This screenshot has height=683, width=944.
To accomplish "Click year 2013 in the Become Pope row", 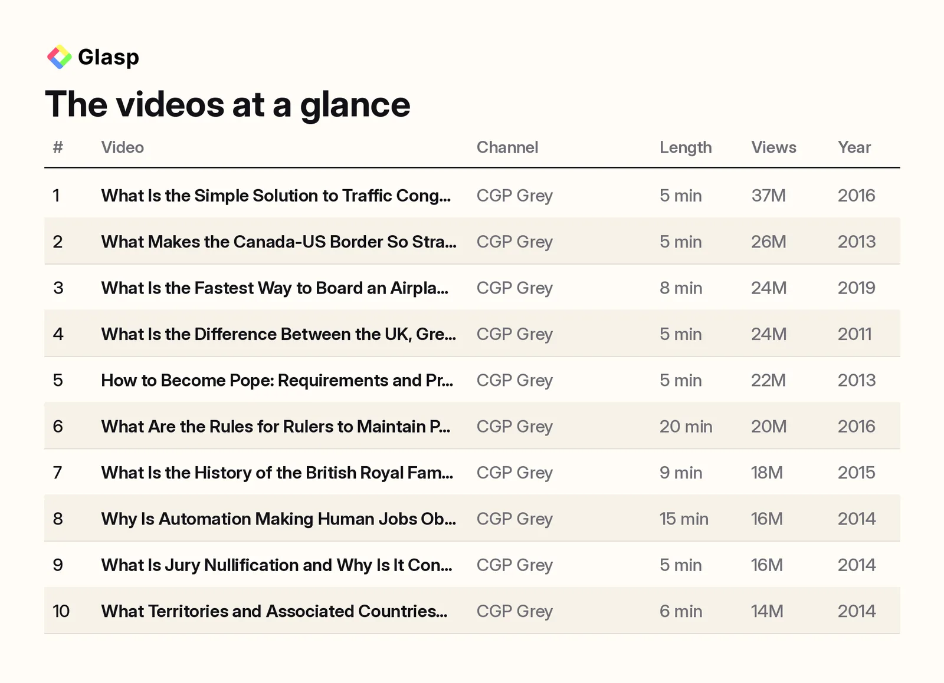I will [857, 381].
